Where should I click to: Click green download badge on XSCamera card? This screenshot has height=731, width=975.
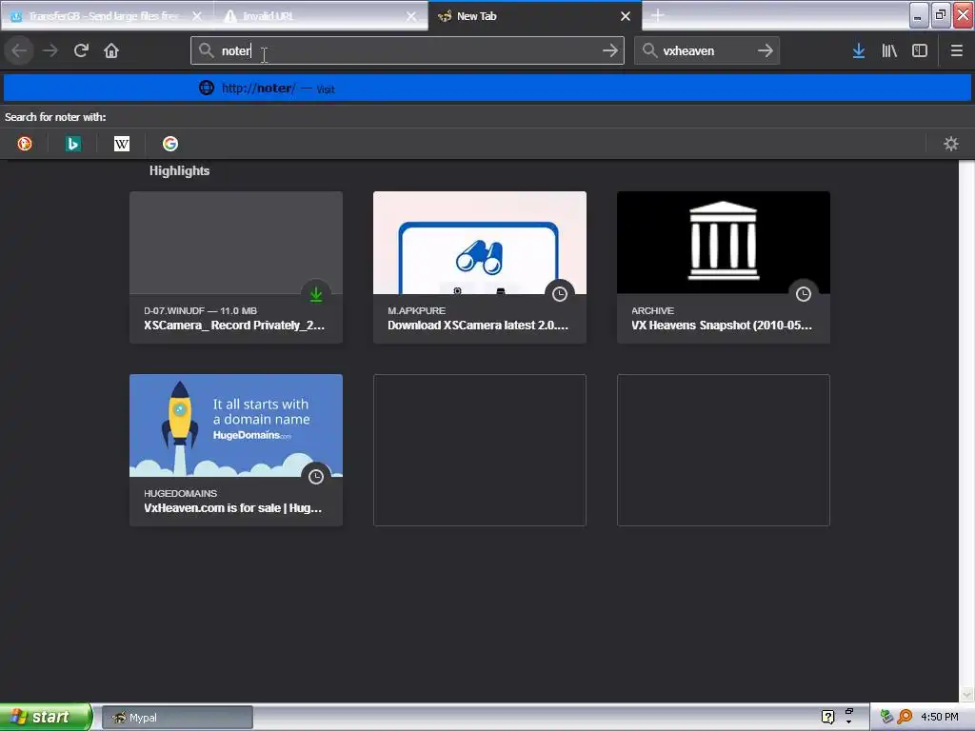(x=316, y=294)
